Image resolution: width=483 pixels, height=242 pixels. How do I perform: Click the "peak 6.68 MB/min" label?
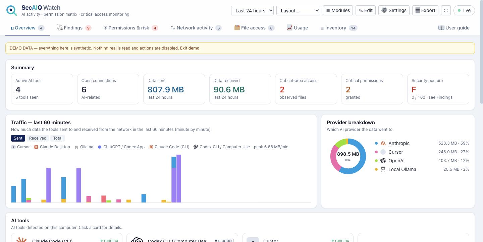pos(271,147)
